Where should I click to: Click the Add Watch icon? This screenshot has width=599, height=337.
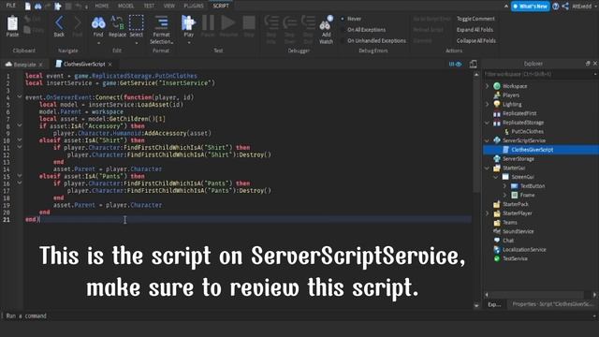326,23
